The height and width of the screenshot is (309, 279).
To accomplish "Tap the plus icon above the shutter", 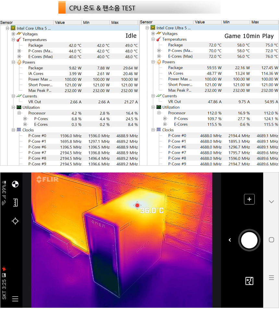I will coord(249,199).
